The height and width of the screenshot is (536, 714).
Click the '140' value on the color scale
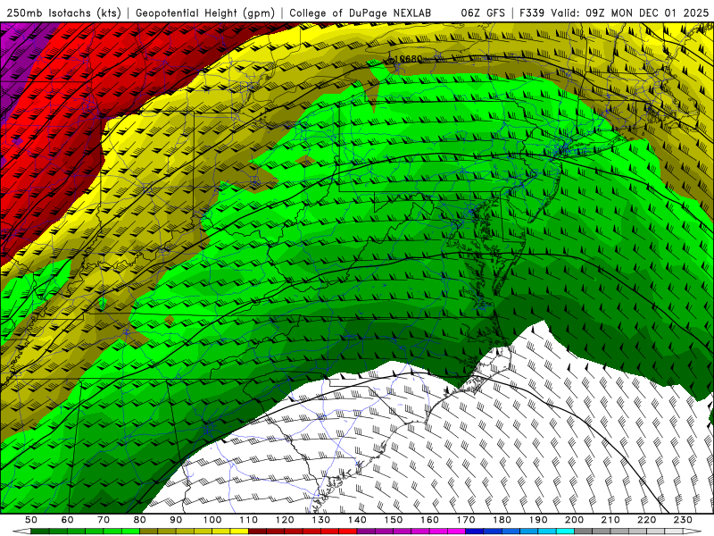(x=357, y=520)
